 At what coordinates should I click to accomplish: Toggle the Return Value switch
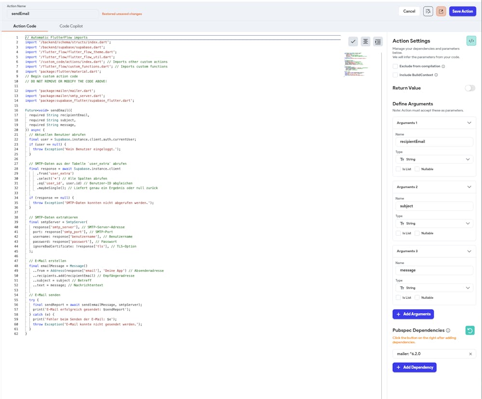pos(469,88)
